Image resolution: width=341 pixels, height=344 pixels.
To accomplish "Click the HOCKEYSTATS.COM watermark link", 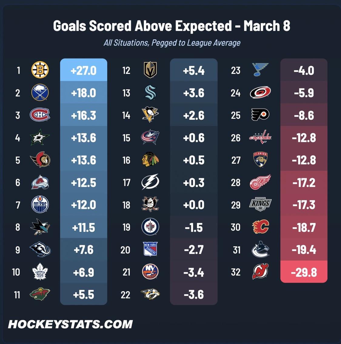I will (70, 324).
